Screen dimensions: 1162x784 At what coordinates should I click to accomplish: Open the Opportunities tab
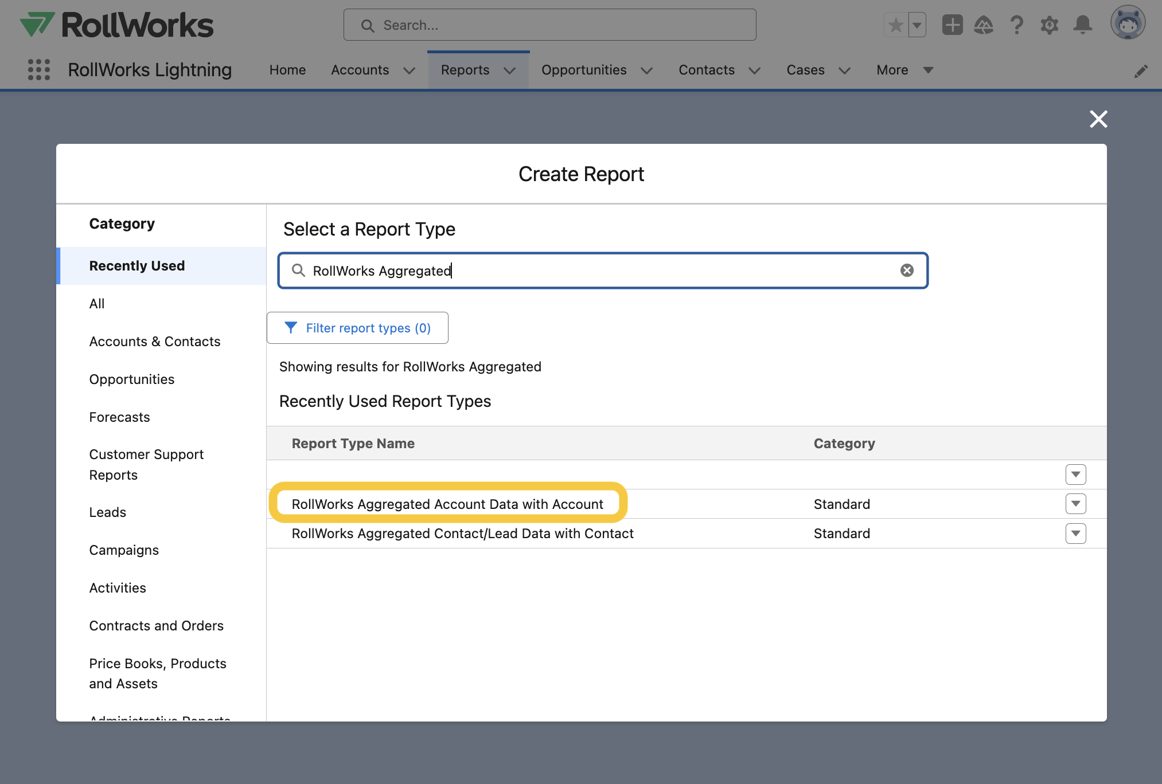584,70
